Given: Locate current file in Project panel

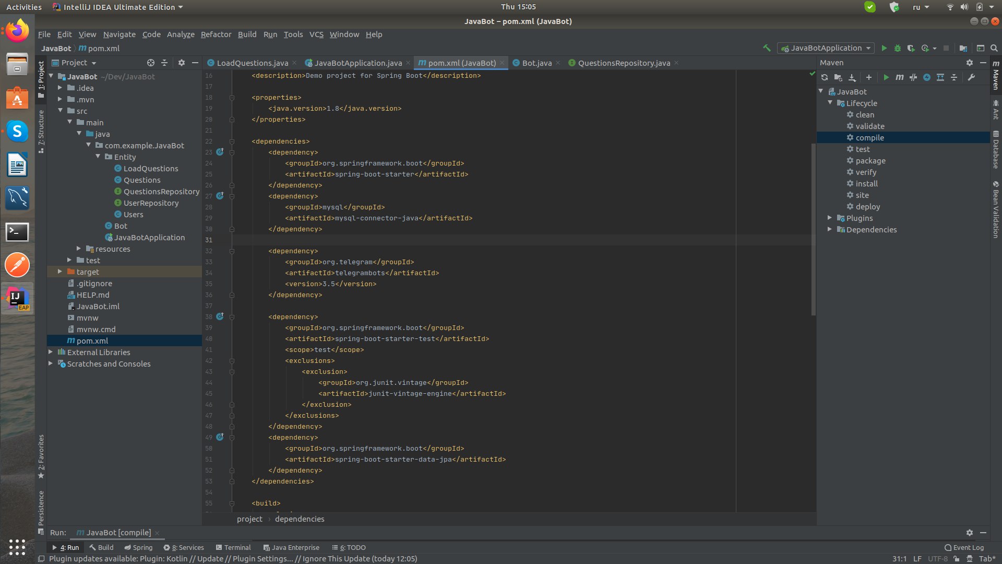Looking at the screenshot, I should coord(151,63).
